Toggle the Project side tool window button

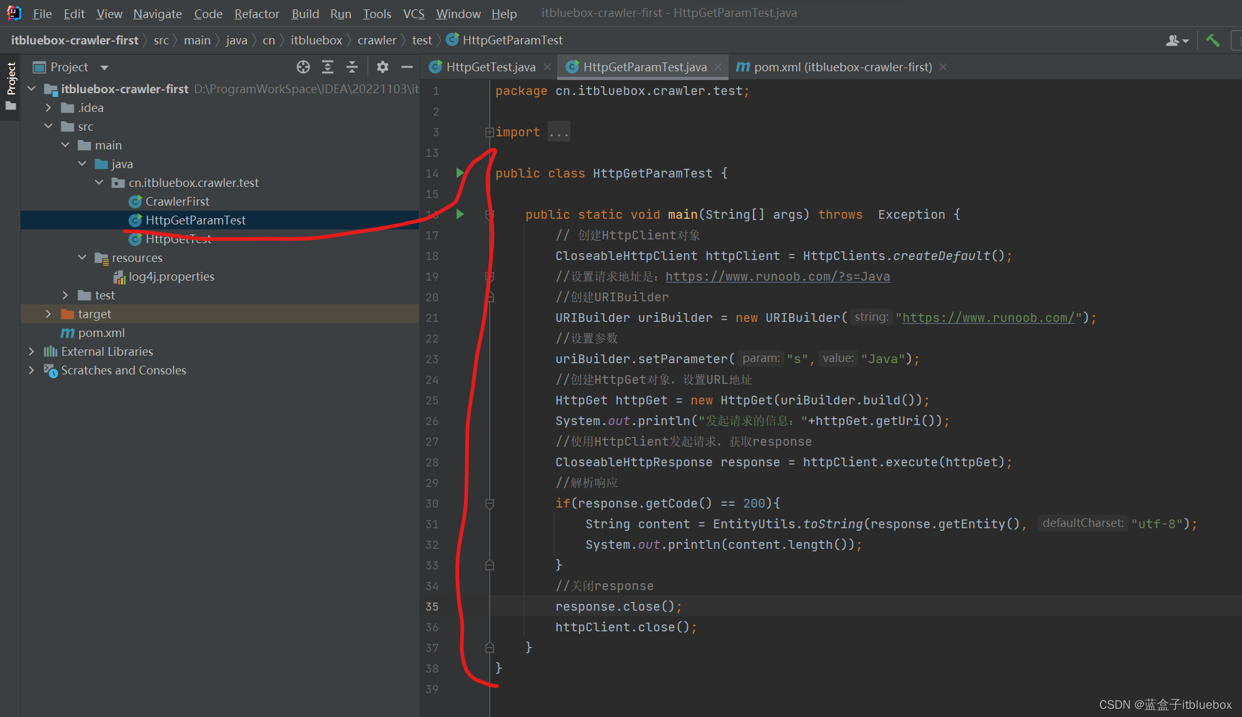tap(11, 78)
